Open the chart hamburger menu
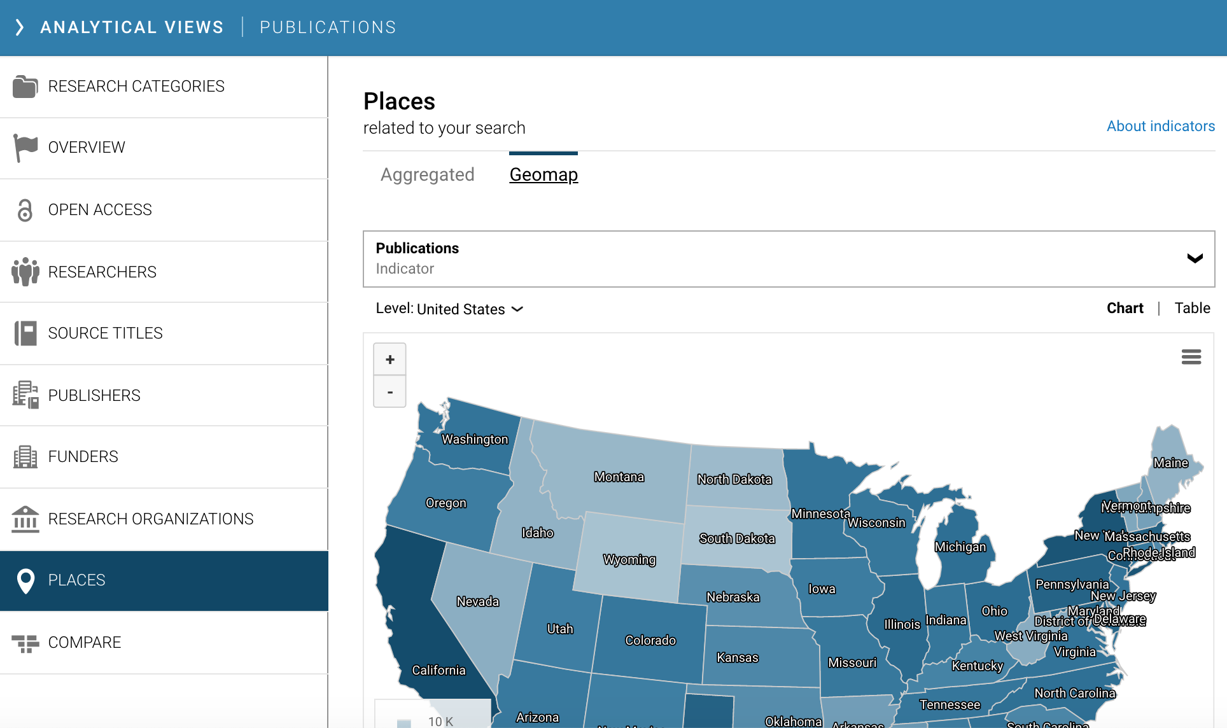Image resolution: width=1227 pixels, height=728 pixels. [1191, 357]
